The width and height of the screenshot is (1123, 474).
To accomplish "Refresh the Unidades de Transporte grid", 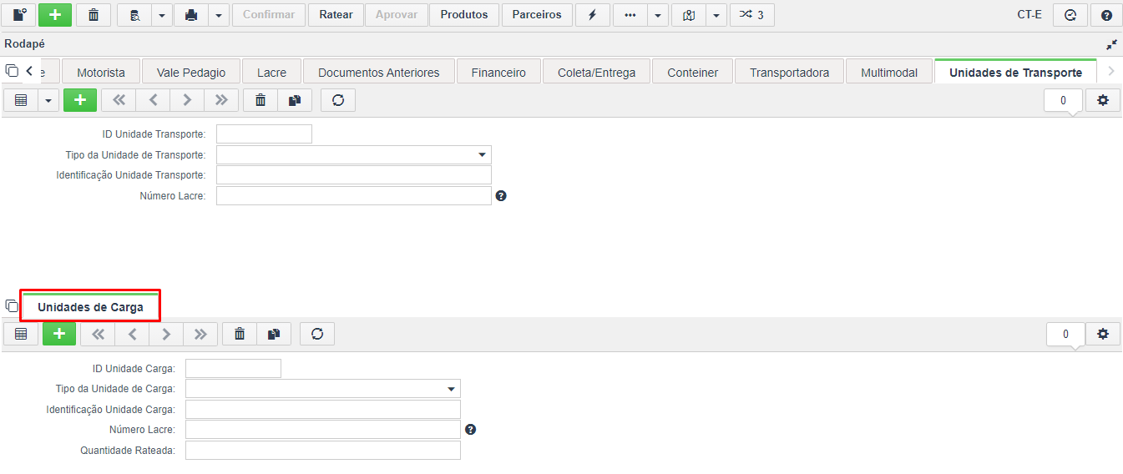I will (338, 100).
